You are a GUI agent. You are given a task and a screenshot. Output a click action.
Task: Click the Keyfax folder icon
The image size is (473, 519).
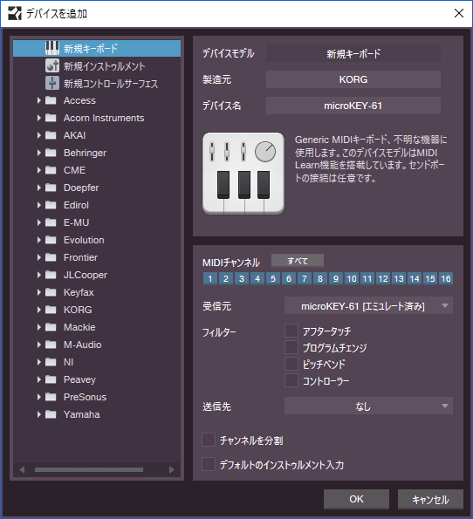51,292
